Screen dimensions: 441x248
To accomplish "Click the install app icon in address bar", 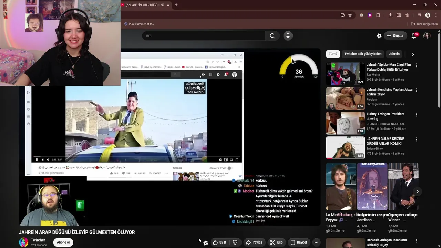I will [342, 15].
